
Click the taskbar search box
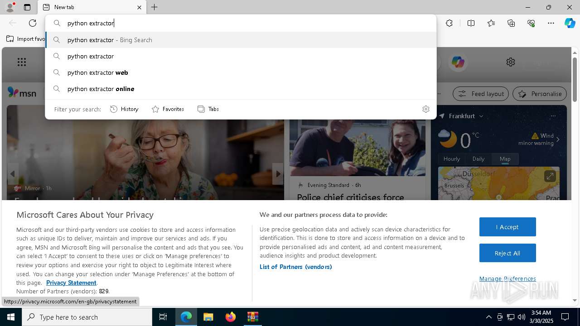tap(87, 317)
